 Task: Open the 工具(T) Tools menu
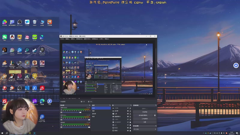tap(101, 39)
